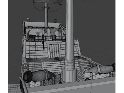Select the right lantern atop the cabin
The height and width of the screenshot is (93, 124).
click(x=55, y=21)
